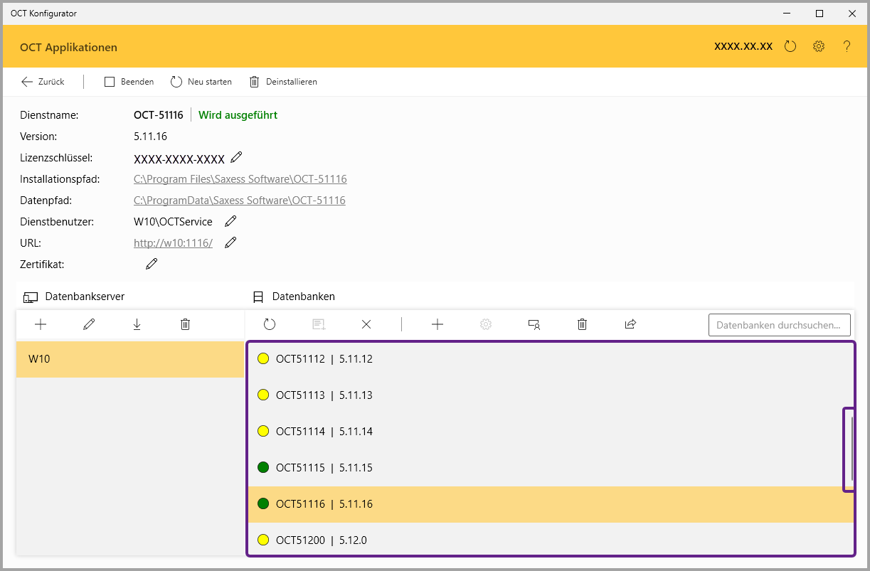This screenshot has width=870, height=571.
Task: Click the export/share icon in Datenbanken toolbar
Action: point(630,324)
